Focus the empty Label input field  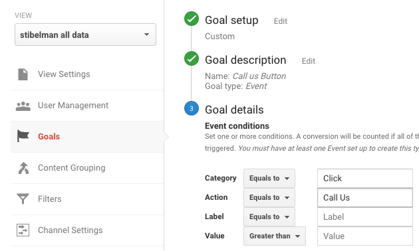point(365,217)
